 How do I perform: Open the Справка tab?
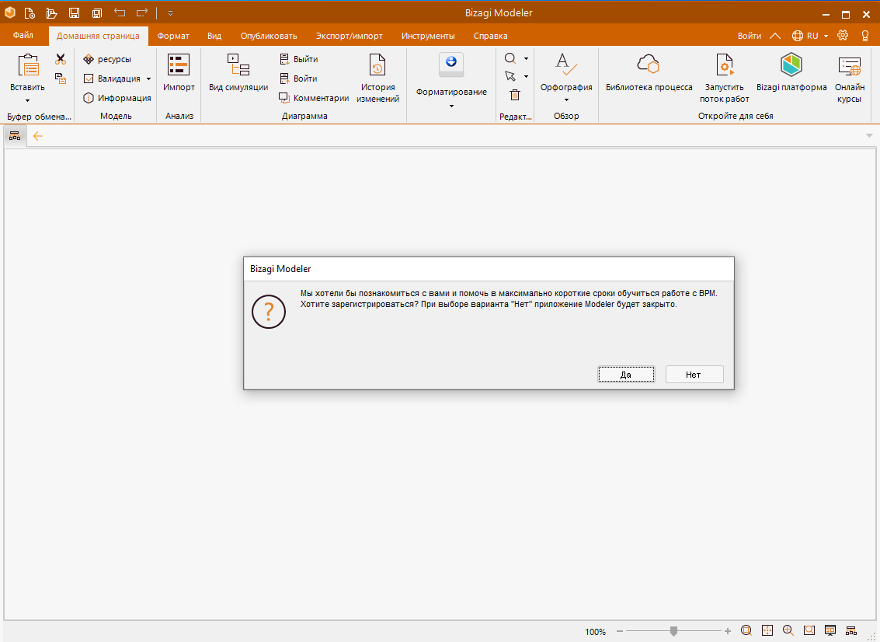490,36
